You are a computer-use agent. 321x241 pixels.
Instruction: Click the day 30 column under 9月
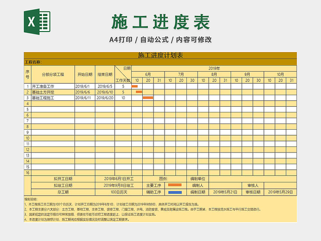[x=259, y=80]
